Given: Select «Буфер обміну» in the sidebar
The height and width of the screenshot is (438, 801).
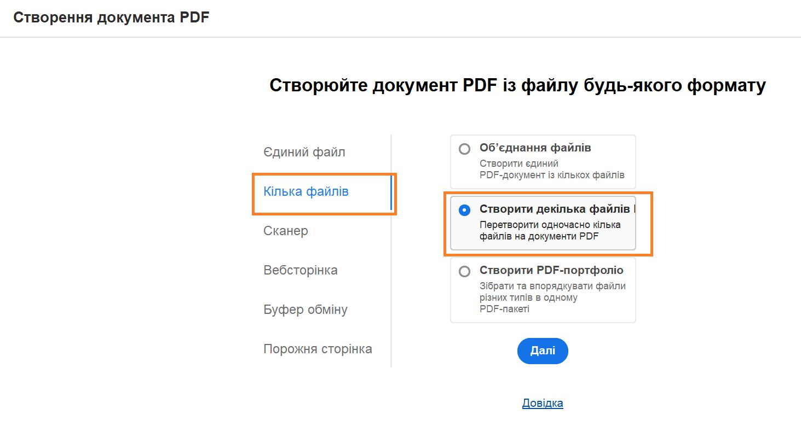Looking at the screenshot, I should pos(306,309).
